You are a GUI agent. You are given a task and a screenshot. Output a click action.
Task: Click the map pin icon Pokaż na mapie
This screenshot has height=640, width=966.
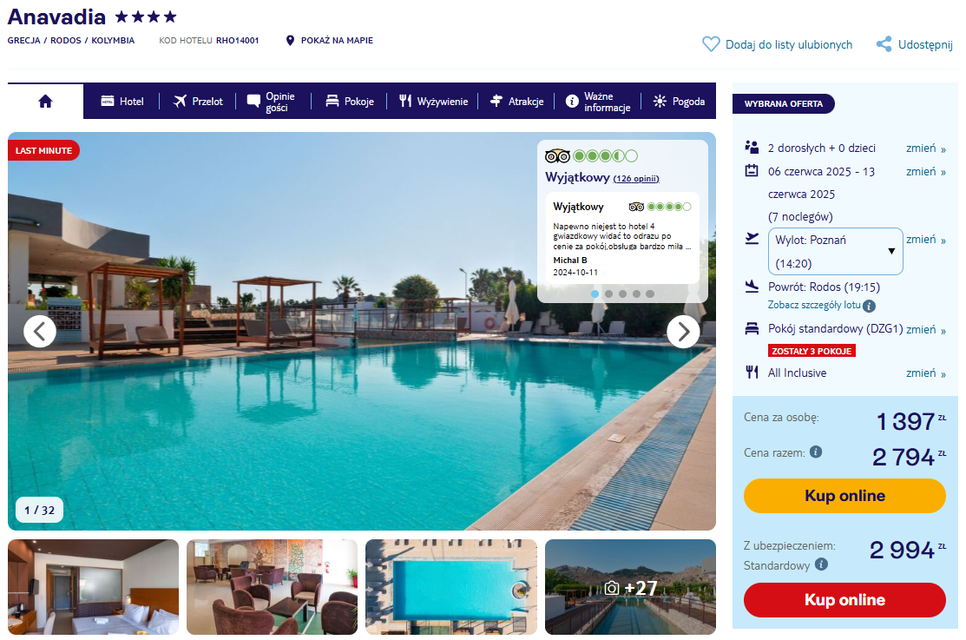click(290, 41)
